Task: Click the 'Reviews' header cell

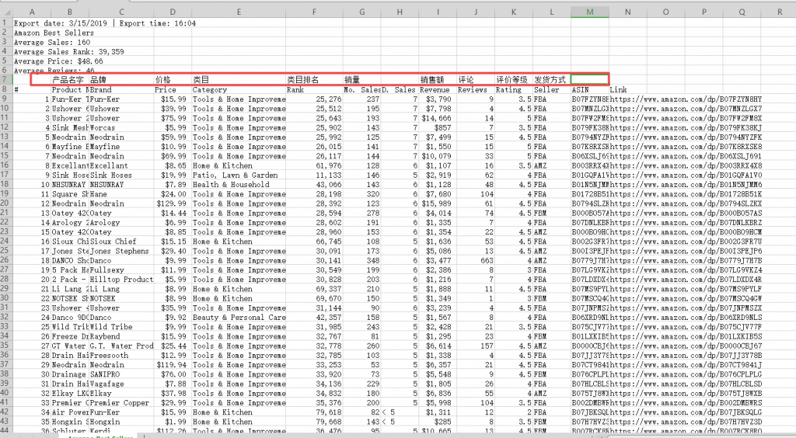Action: [476, 89]
